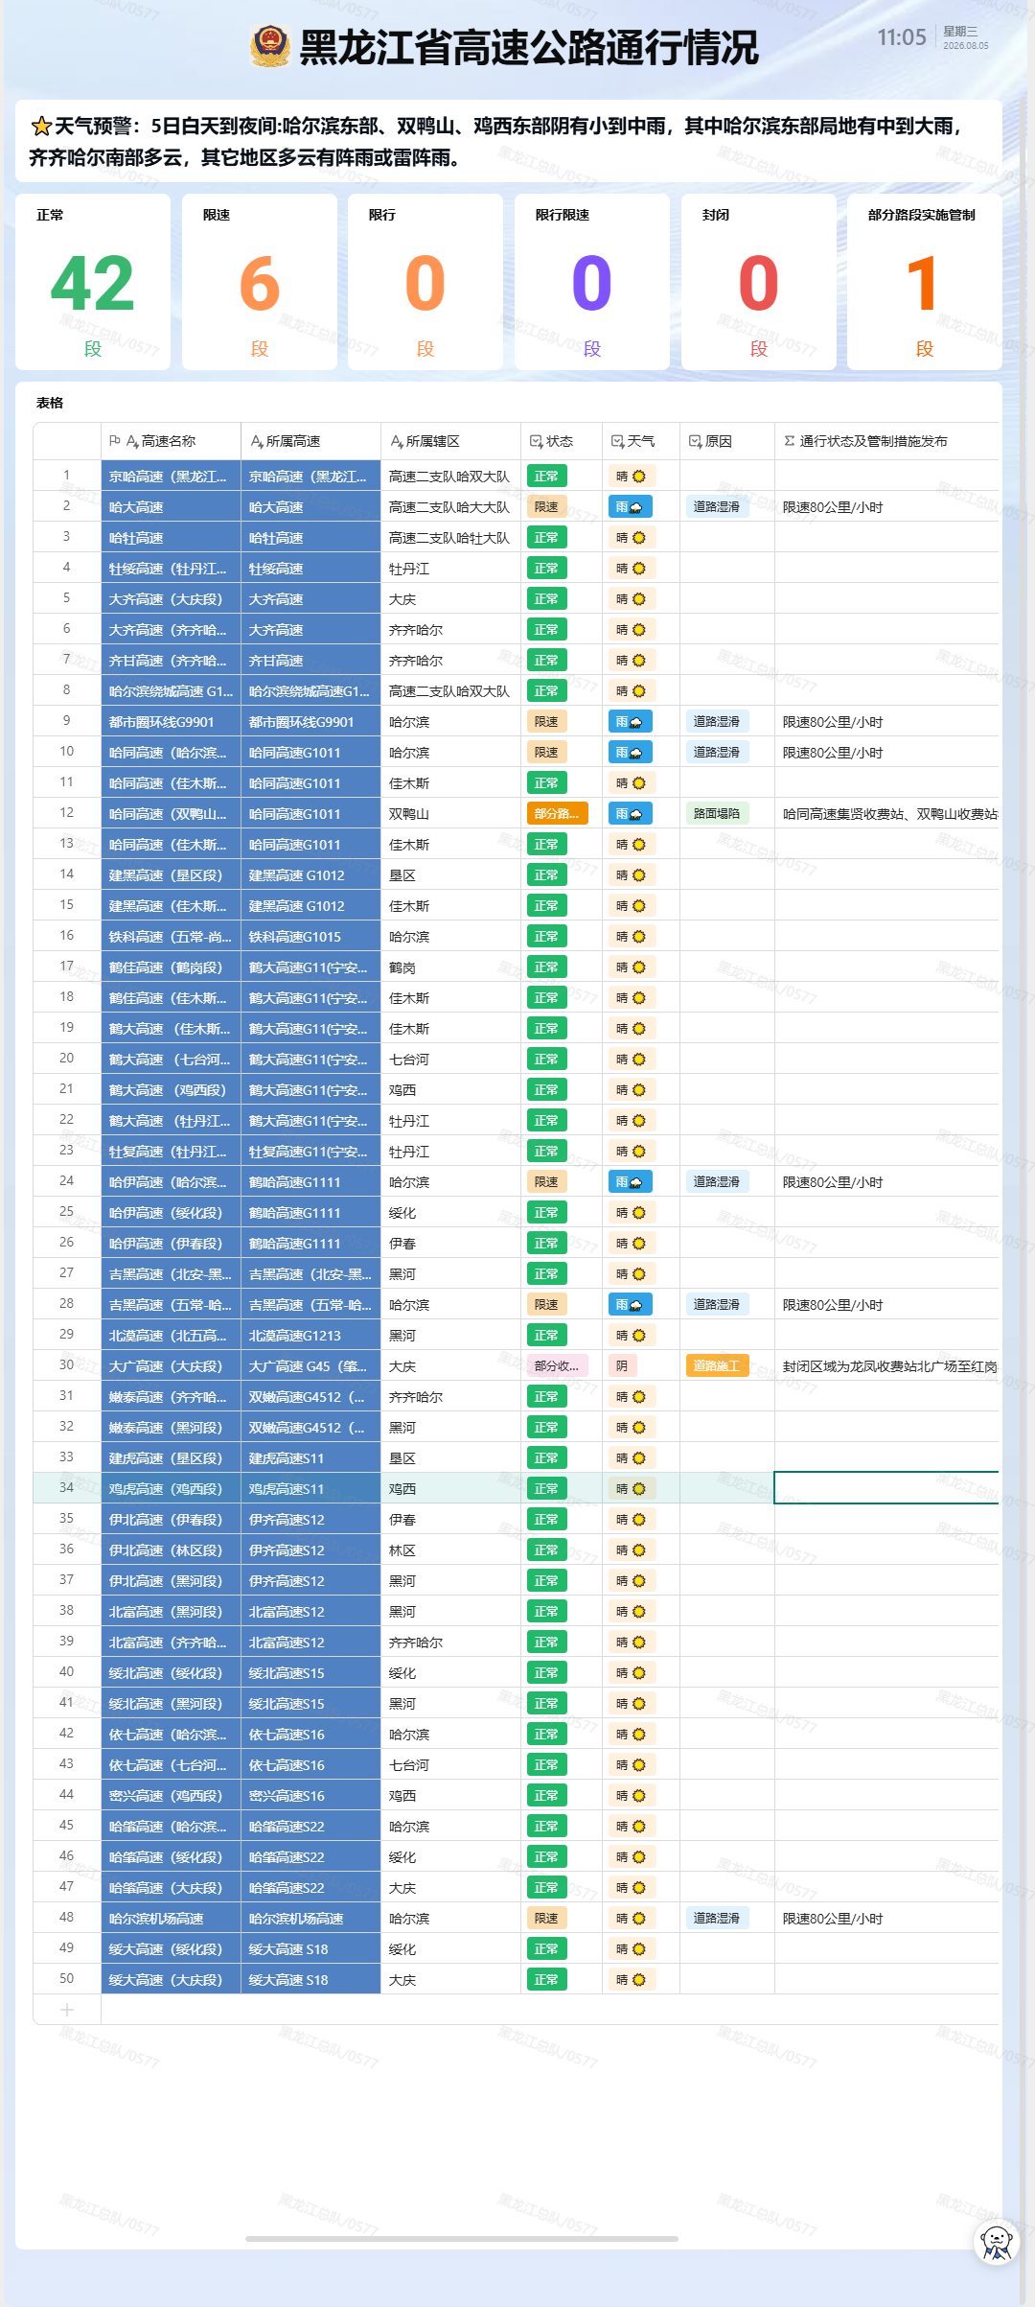The height and width of the screenshot is (2307, 1035).
Task: Click the plus icon to add a table row
Action: [67, 2009]
